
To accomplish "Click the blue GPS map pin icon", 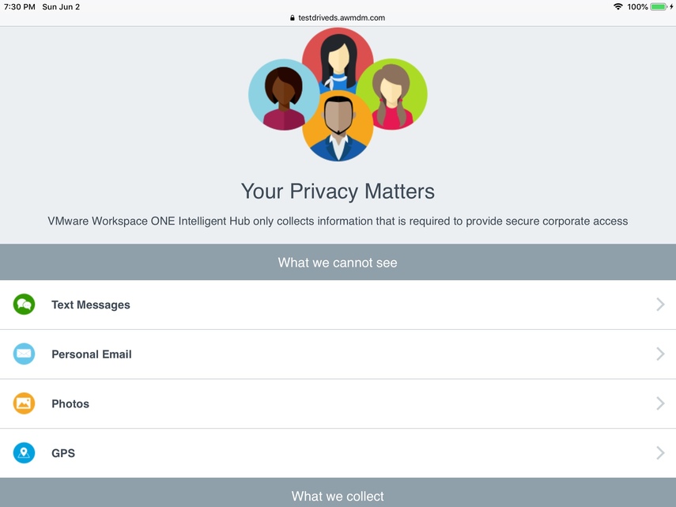I will pos(24,453).
